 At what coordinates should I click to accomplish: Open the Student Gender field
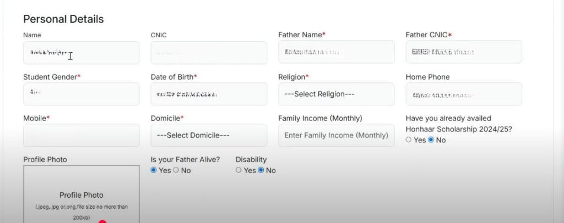pyautogui.click(x=81, y=94)
